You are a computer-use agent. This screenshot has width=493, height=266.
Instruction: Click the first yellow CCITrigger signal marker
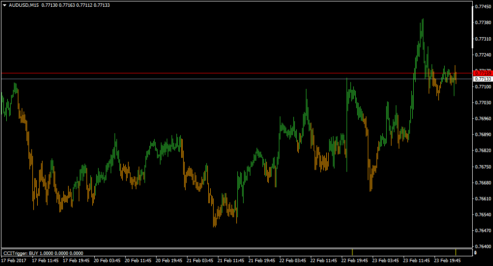[x=352, y=252]
